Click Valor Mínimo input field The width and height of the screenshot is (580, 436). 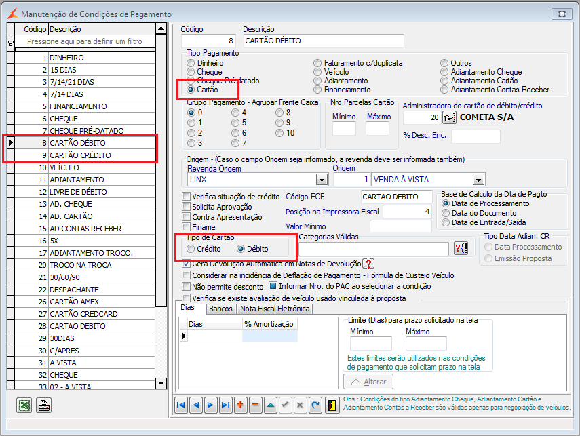tap(401, 226)
